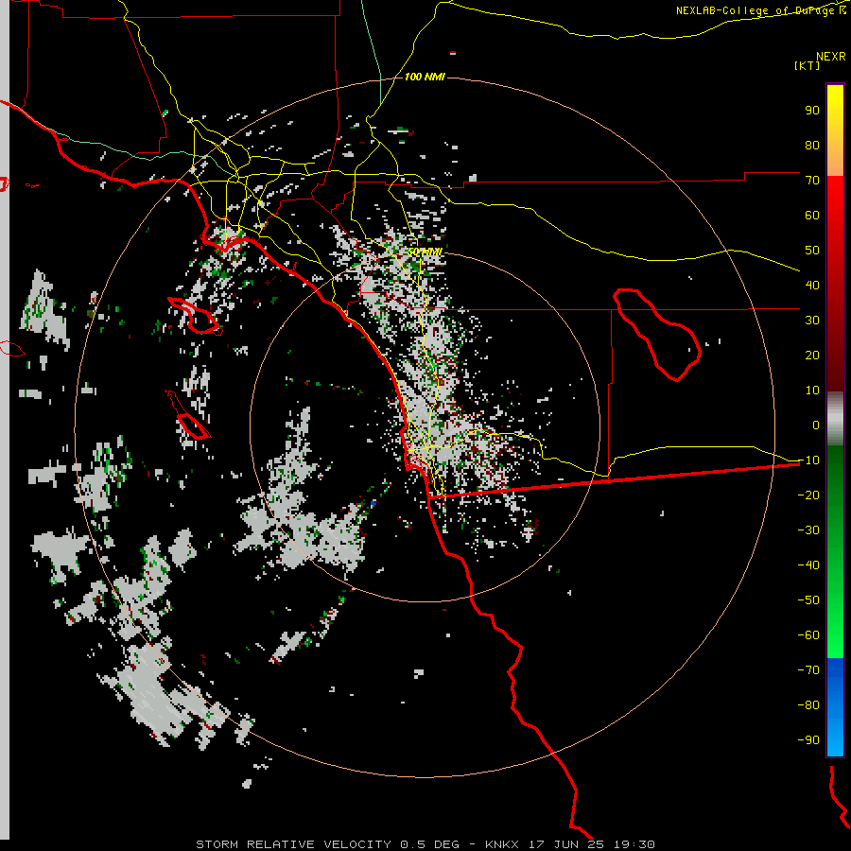Screen dimensions: 851x851
Task: Click the -40 value on velocity scale
Action: (808, 565)
